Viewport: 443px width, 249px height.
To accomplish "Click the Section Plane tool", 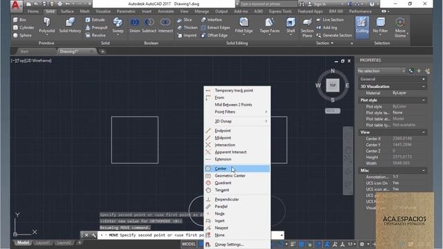I will pyautogui.click(x=307, y=28).
